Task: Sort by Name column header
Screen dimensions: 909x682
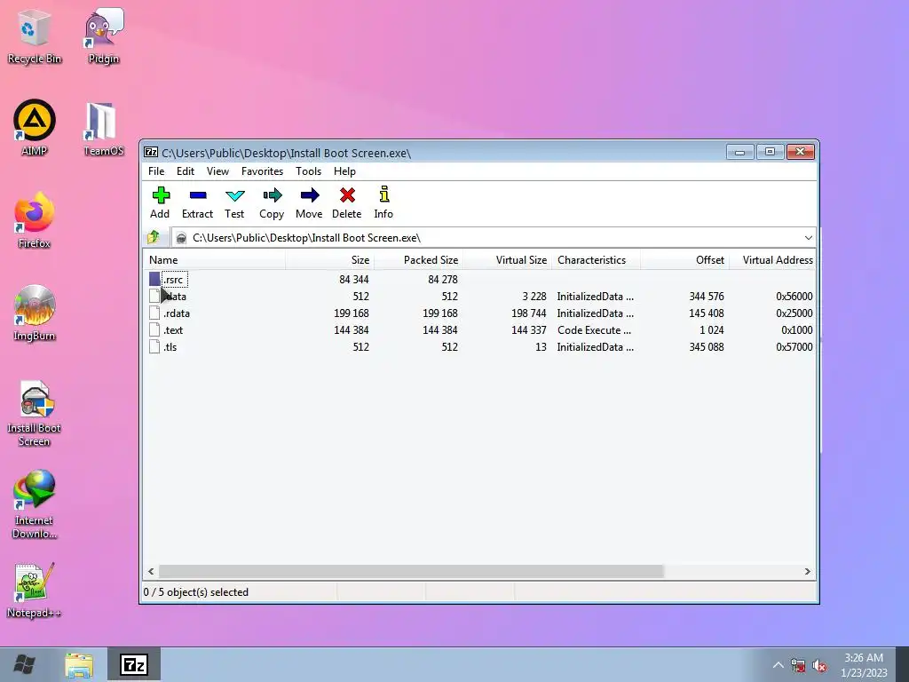Action: (214, 260)
